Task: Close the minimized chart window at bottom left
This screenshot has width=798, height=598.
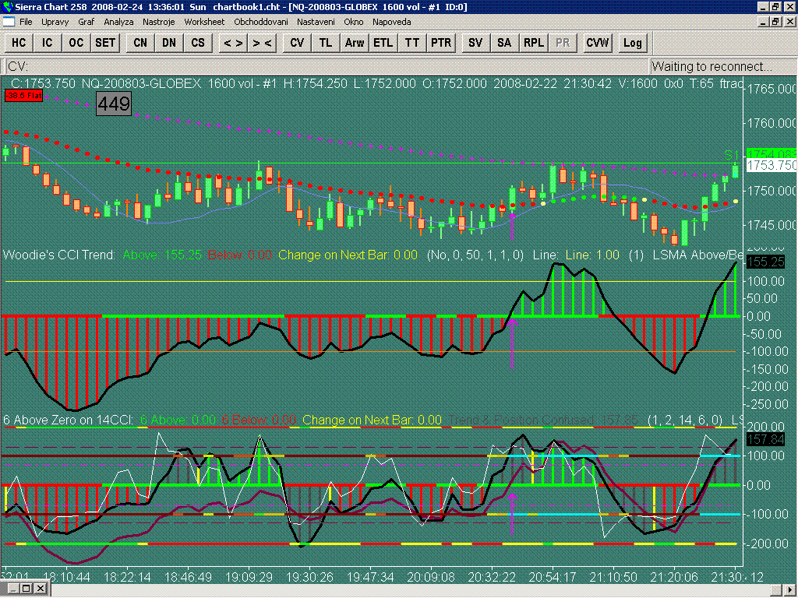Action: [41, 589]
